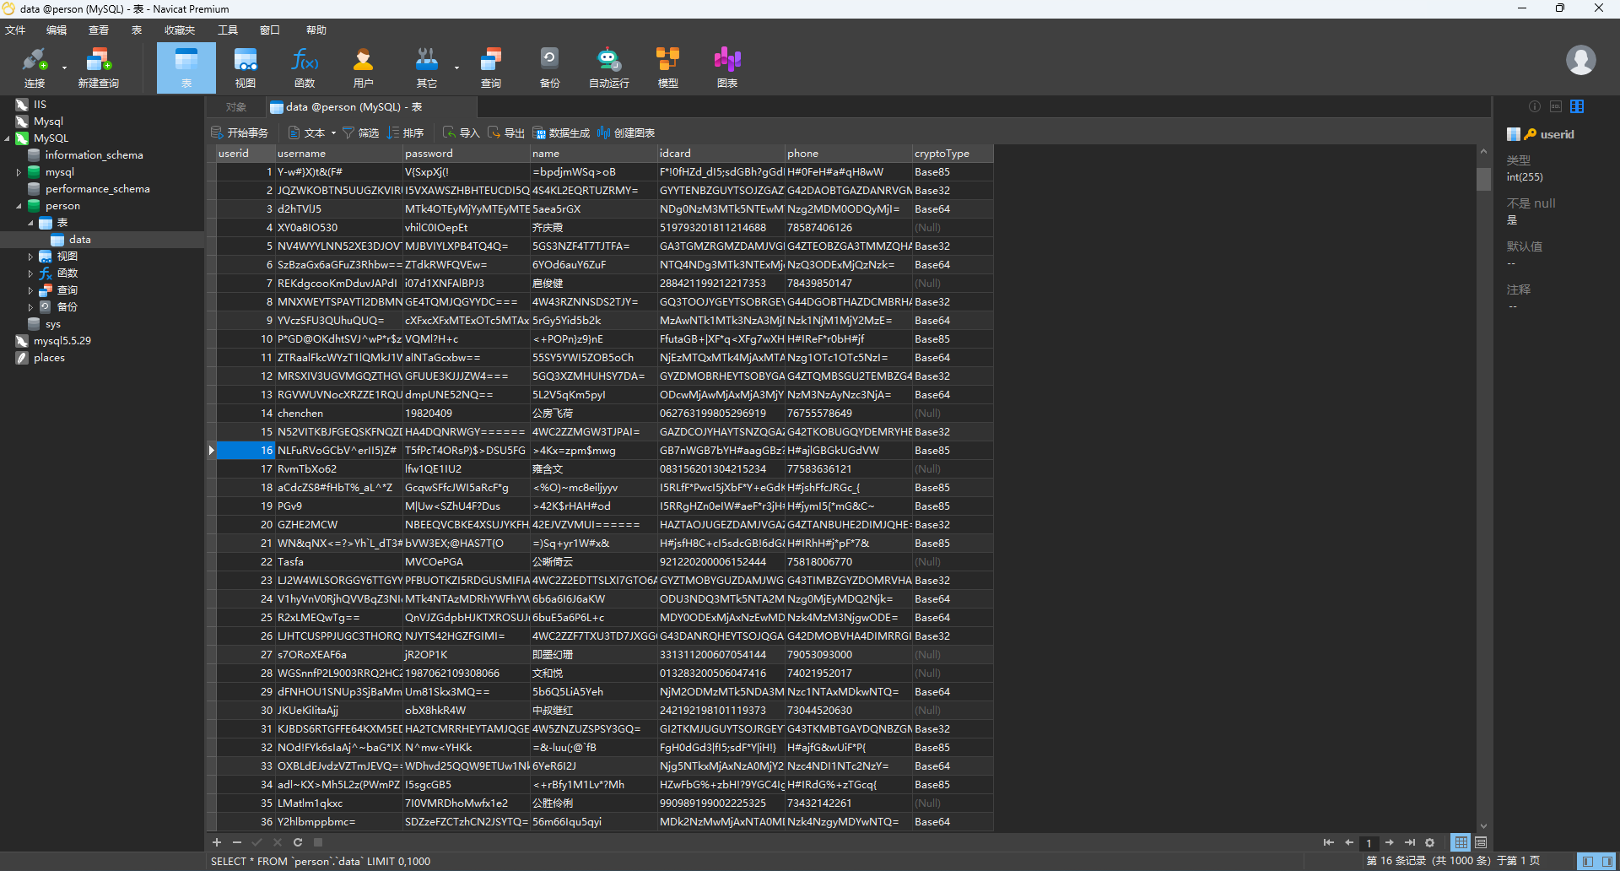The image size is (1620, 871).
Task: Expand the 备份 node under person
Action: point(30,307)
